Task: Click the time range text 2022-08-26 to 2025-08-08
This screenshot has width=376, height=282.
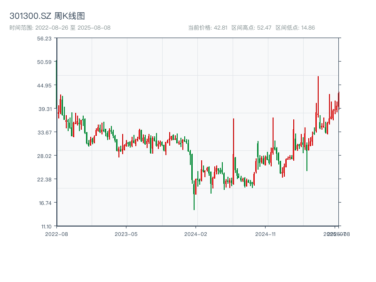Action: pyautogui.click(x=60, y=28)
